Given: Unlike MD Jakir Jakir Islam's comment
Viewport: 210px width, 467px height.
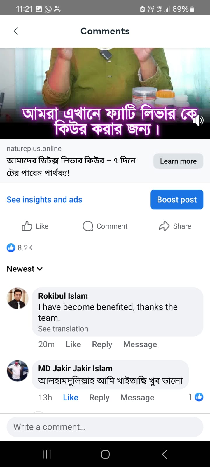Looking at the screenshot, I should [71, 398].
